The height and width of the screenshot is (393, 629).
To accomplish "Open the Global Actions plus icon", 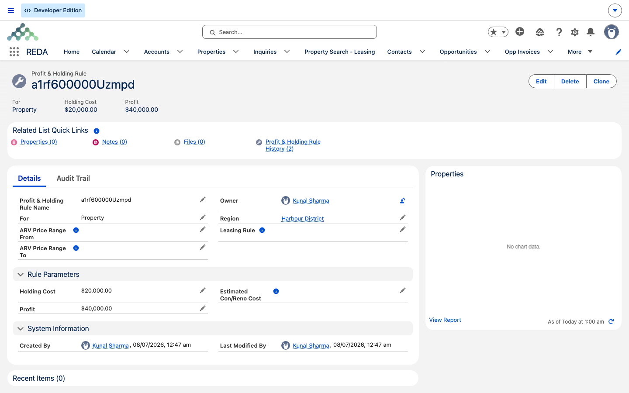I will (520, 31).
